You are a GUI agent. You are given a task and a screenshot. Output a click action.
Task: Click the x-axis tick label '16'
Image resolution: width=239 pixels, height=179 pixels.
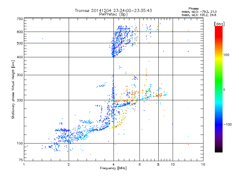[203, 164]
